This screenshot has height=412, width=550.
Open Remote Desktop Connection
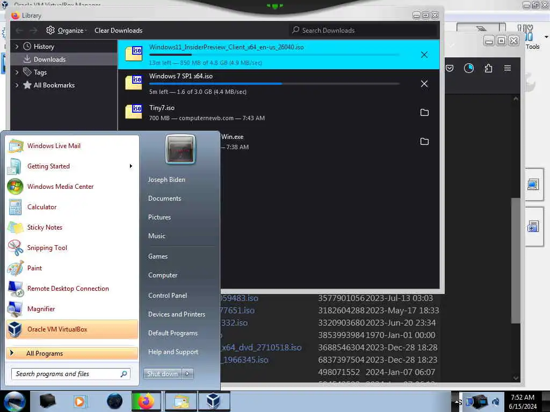(72, 289)
